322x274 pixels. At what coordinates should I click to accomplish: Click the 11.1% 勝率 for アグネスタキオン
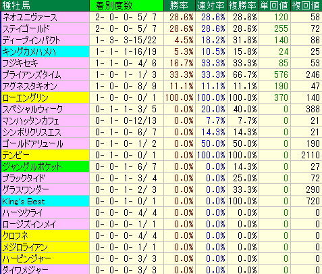pos(182,87)
